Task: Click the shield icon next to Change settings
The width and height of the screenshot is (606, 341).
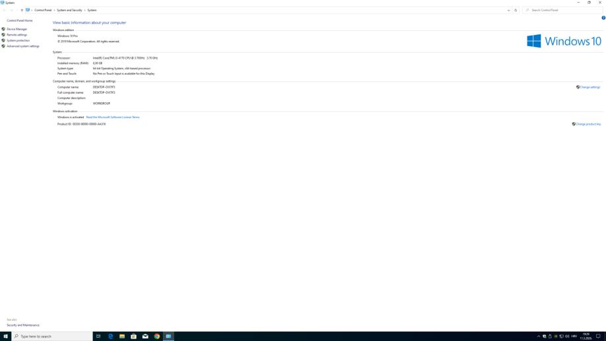Action: tap(578, 87)
